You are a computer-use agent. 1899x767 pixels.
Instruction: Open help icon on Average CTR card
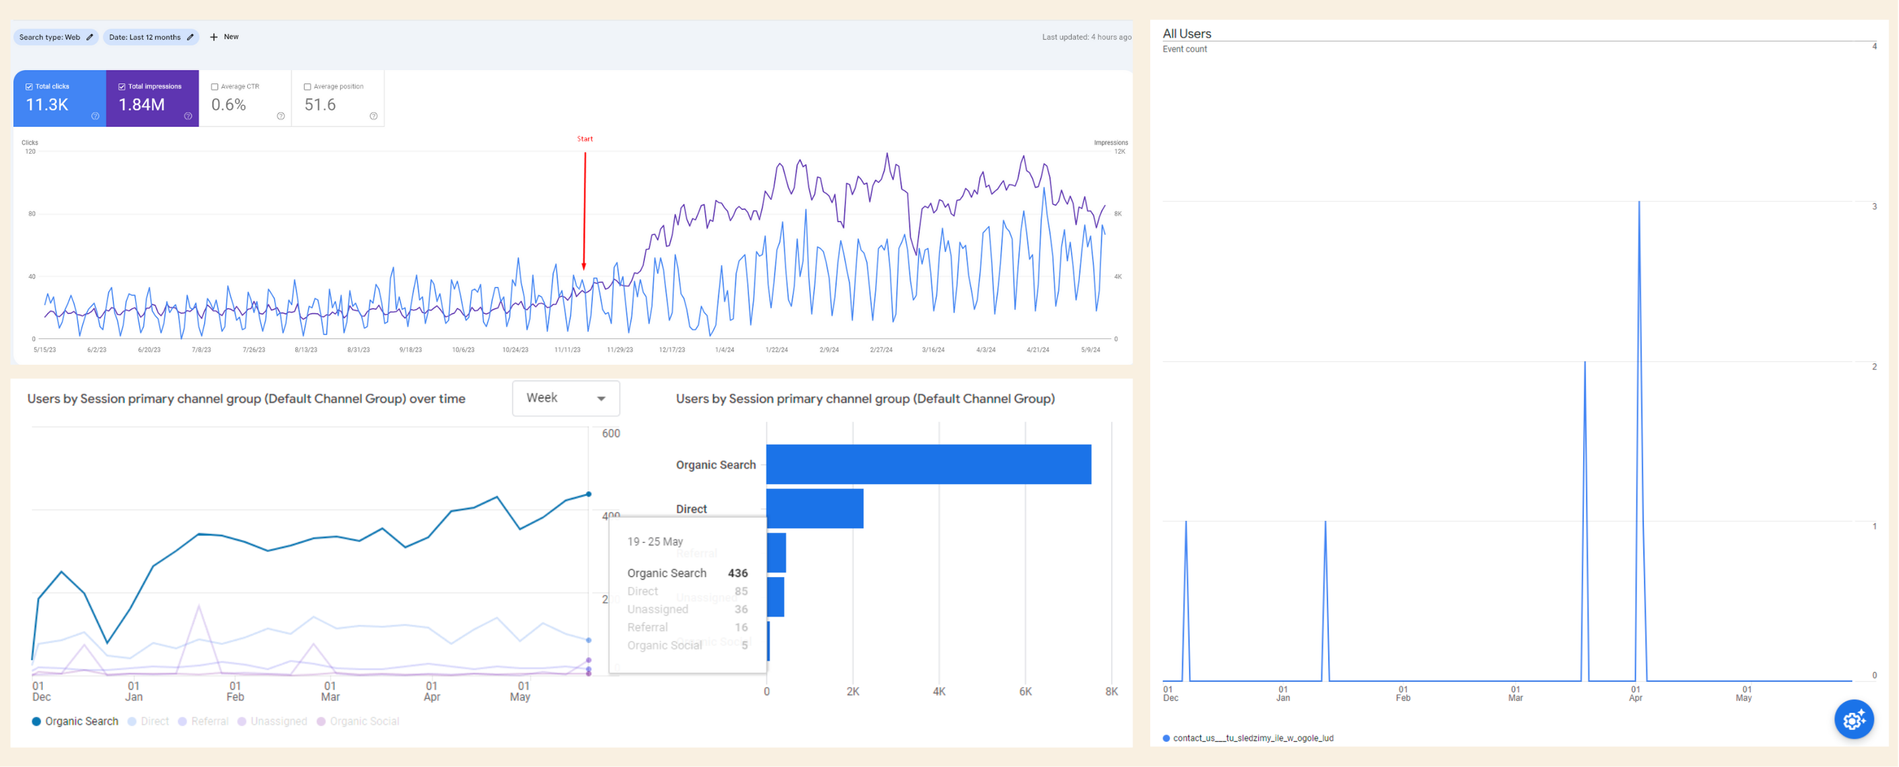281,116
